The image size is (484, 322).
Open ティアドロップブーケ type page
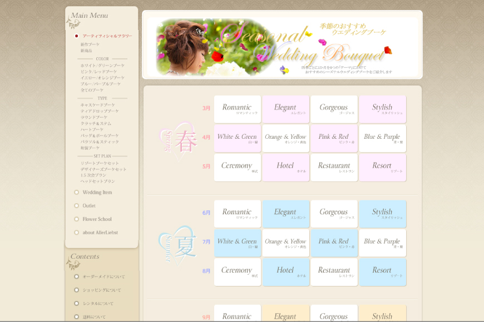(x=100, y=111)
